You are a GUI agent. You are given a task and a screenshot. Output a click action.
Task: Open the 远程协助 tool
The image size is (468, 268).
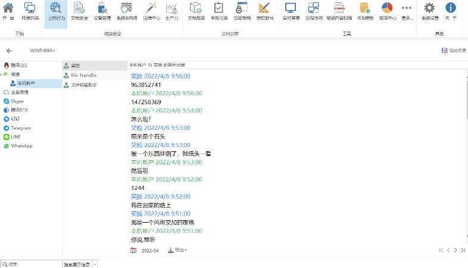click(x=313, y=11)
